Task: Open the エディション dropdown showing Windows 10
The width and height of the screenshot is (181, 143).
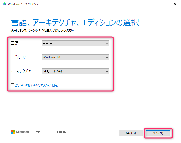Action: (x=75, y=57)
